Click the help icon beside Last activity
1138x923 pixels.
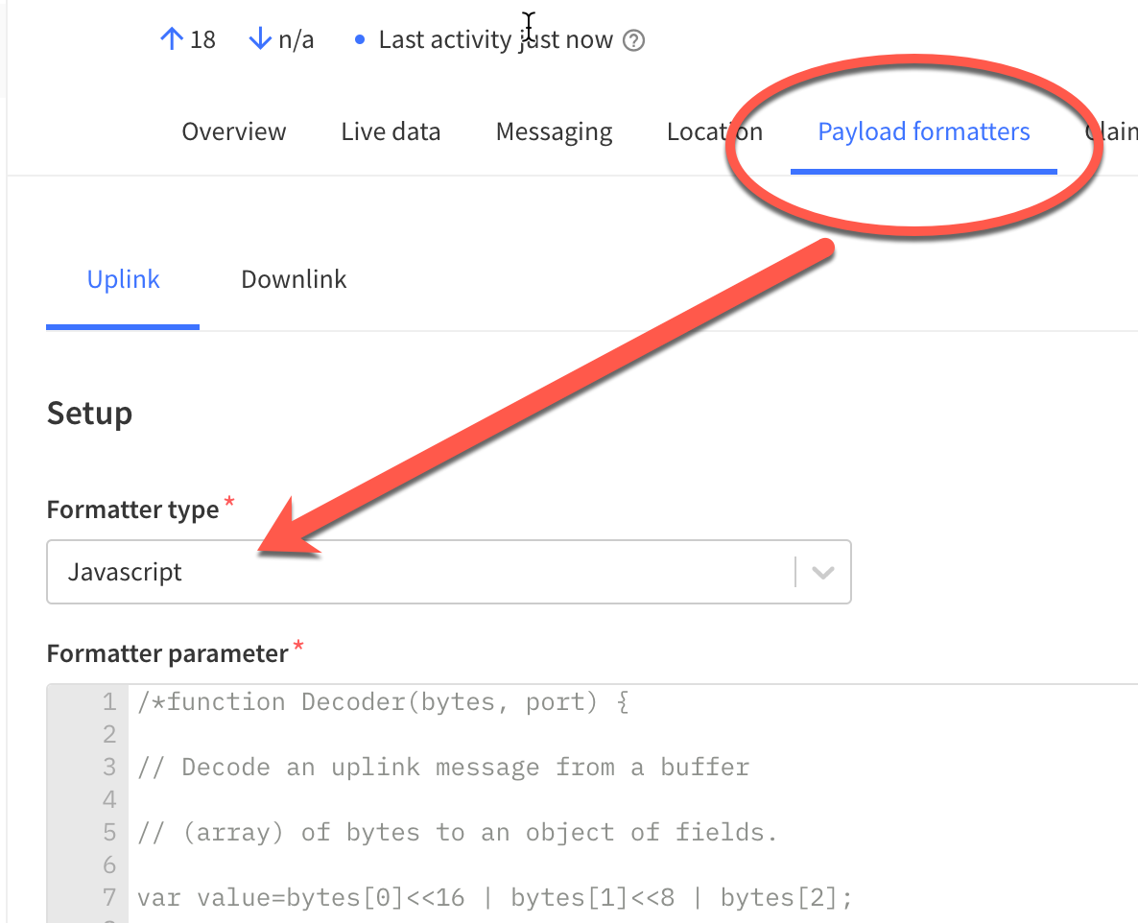click(633, 40)
